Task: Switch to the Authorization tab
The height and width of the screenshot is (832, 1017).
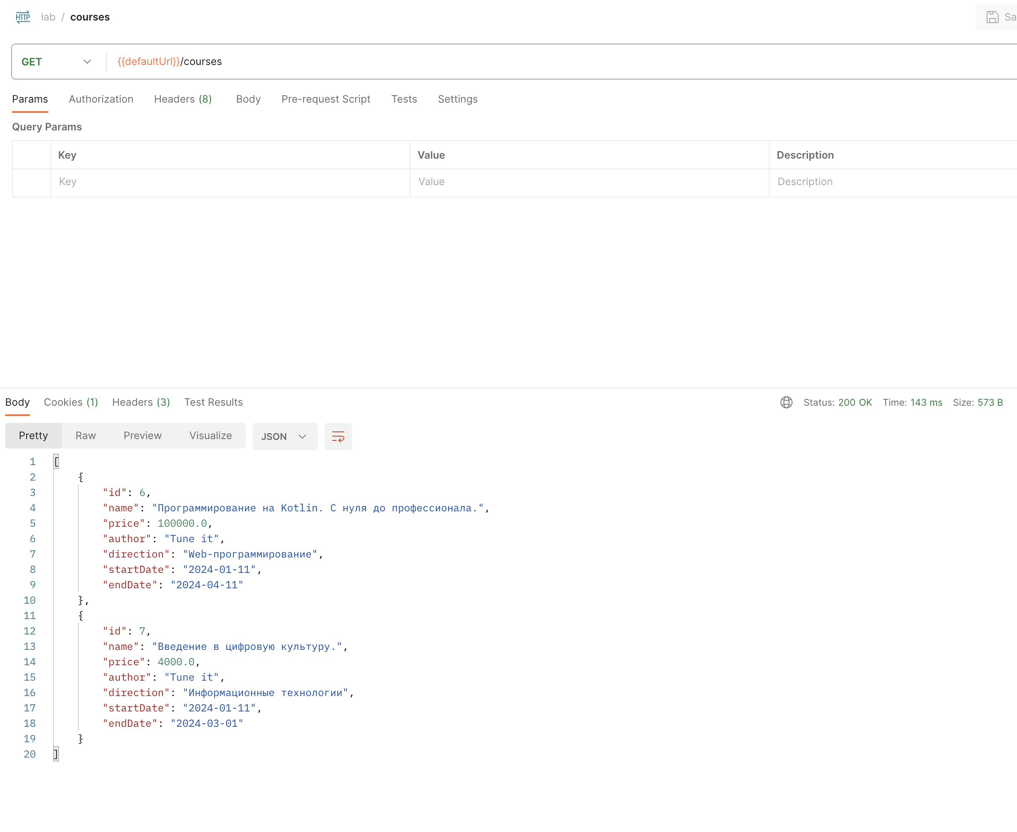Action: [x=101, y=99]
